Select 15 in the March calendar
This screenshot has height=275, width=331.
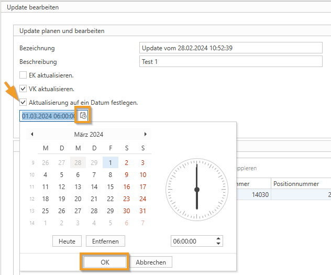[x=110, y=187]
